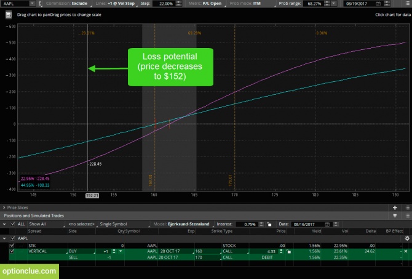Open the dropdown arrow after Prob range stepper
The height and width of the screenshot is (279, 412).
(334, 4)
